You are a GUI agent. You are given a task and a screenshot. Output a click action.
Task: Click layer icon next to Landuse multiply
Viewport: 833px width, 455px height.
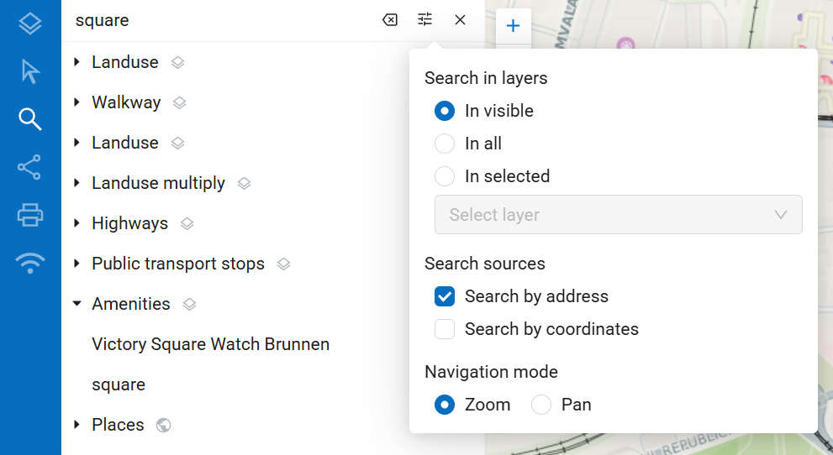pyautogui.click(x=244, y=184)
